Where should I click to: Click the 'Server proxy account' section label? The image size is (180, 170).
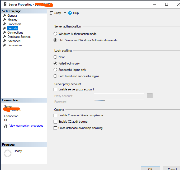[x=68, y=84]
